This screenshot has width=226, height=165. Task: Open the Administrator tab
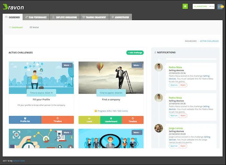pyautogui.click(x=120, y=17)
